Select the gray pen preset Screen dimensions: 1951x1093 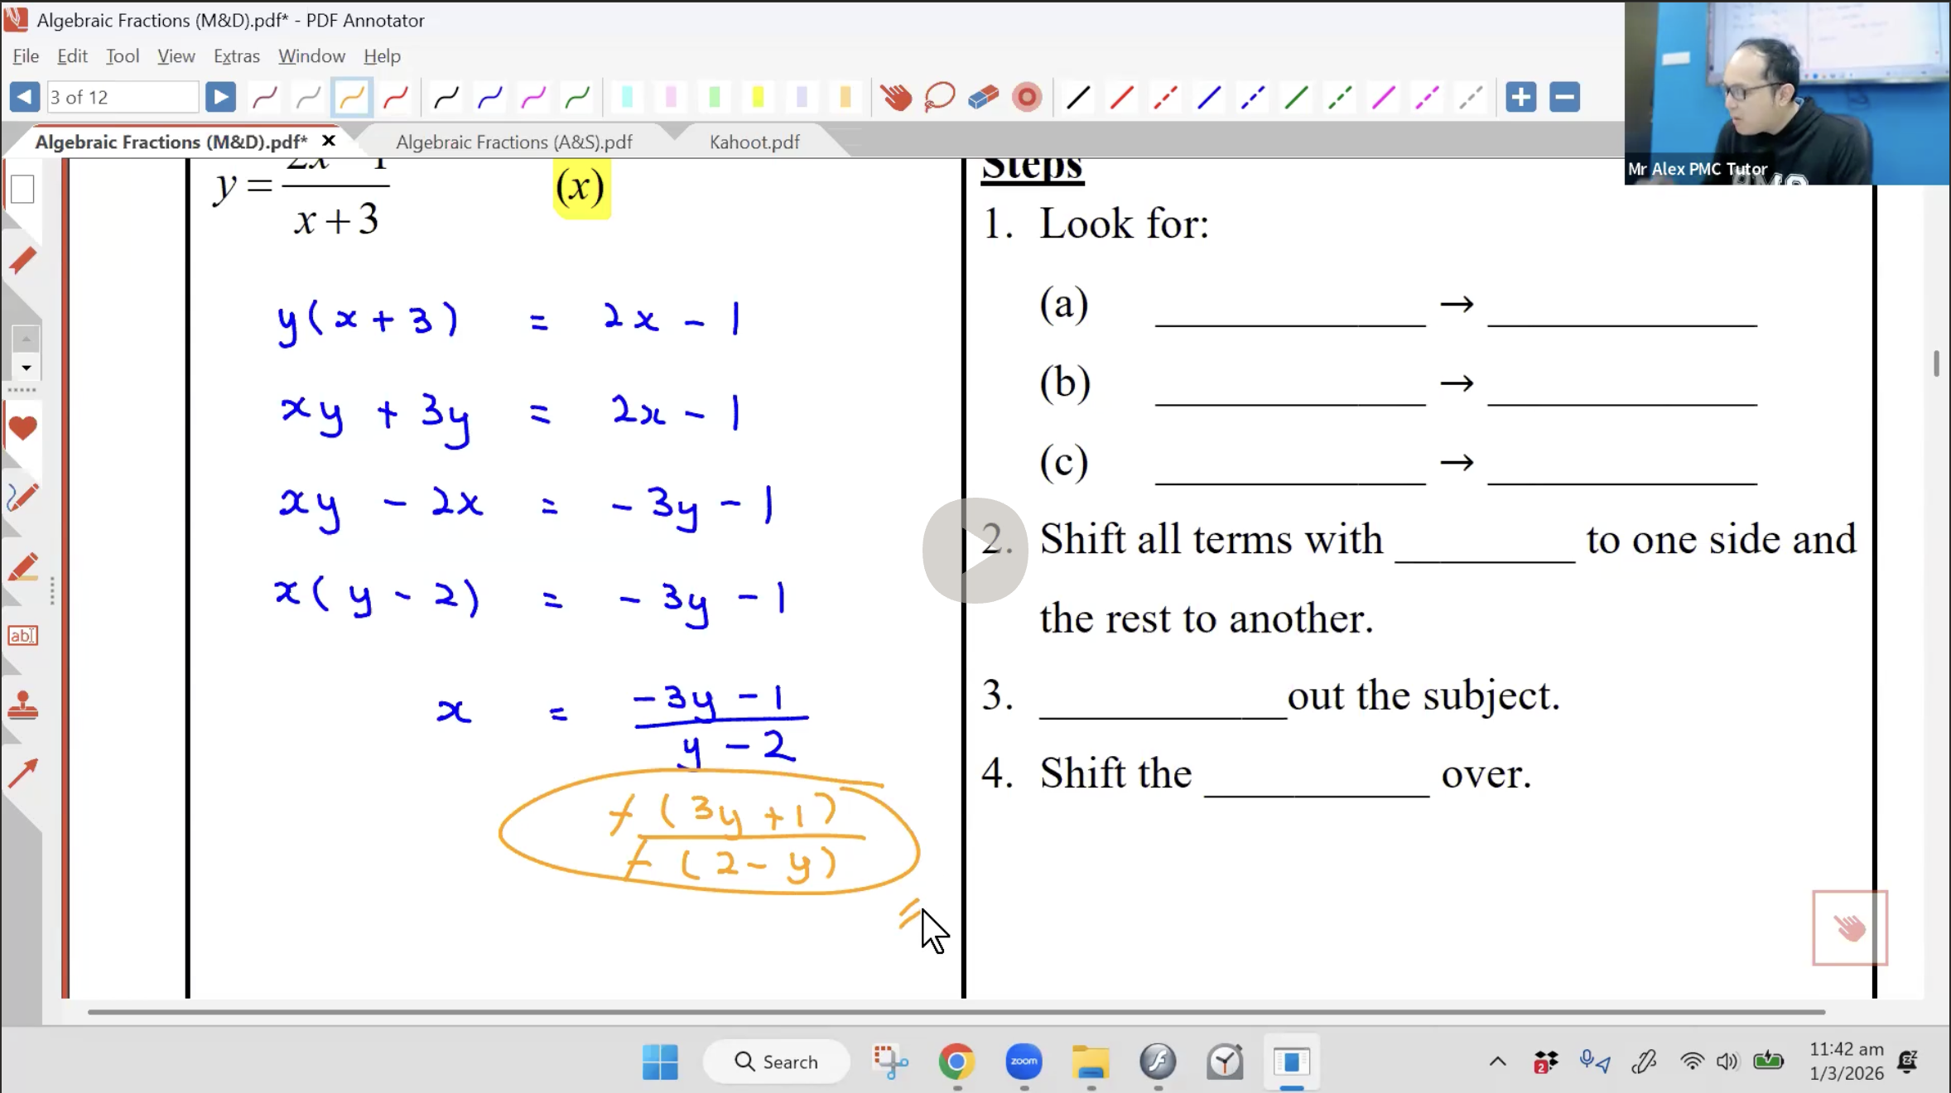pyautogui.click(x=308, y=98)
